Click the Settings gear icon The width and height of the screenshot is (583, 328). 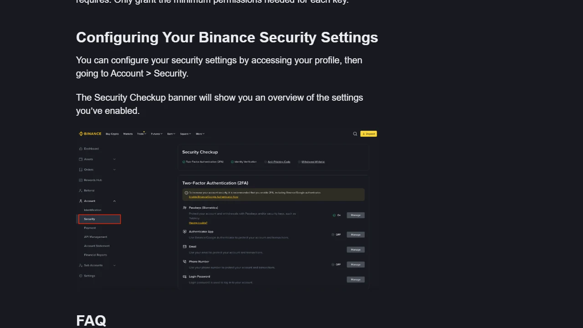[81, 276]
